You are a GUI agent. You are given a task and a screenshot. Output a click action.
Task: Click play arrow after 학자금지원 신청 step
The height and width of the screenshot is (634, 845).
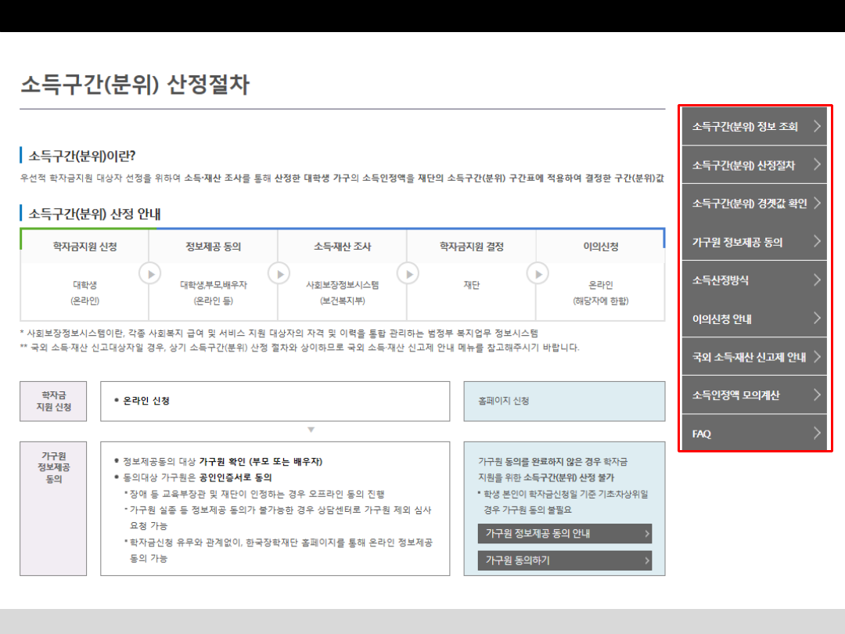[149, 273]
